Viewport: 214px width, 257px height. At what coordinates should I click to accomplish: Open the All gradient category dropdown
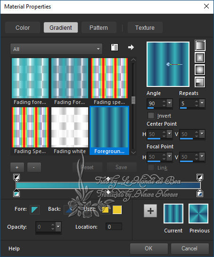[56, 49]
